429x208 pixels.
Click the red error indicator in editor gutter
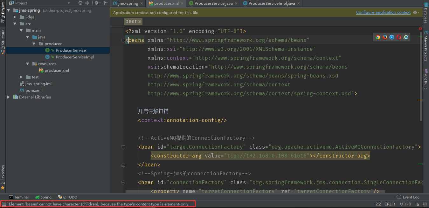pos(420,29)
